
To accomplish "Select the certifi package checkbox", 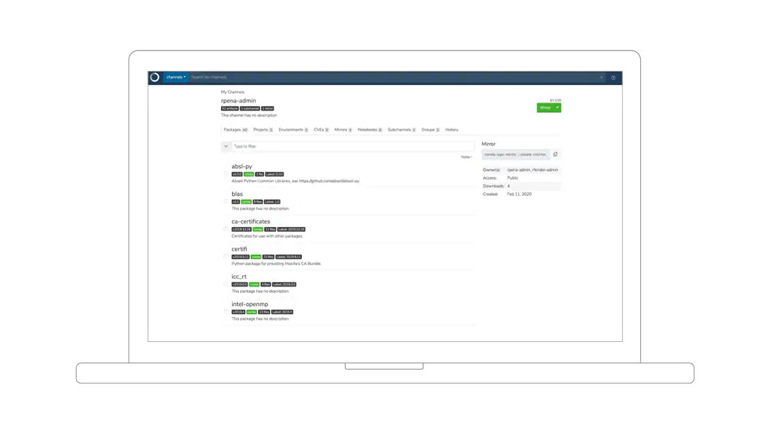I will tap(226, 257).
